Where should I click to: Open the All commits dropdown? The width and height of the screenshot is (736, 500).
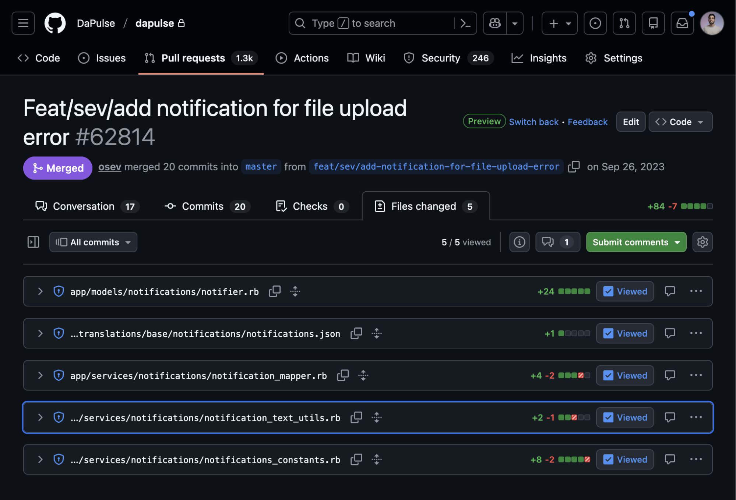93,242
